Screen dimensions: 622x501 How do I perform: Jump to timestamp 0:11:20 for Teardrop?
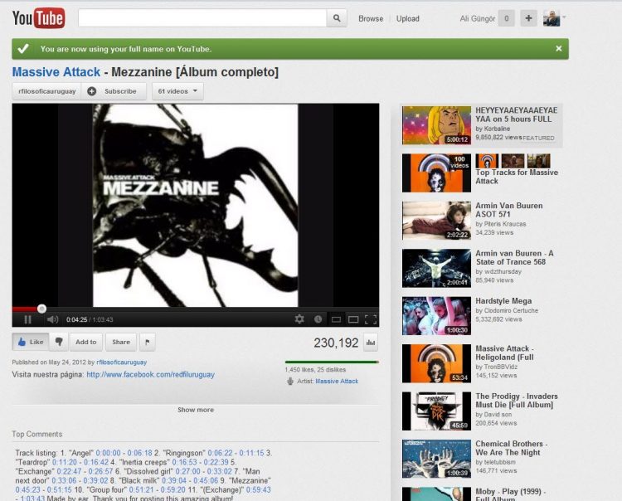[64, 462]
